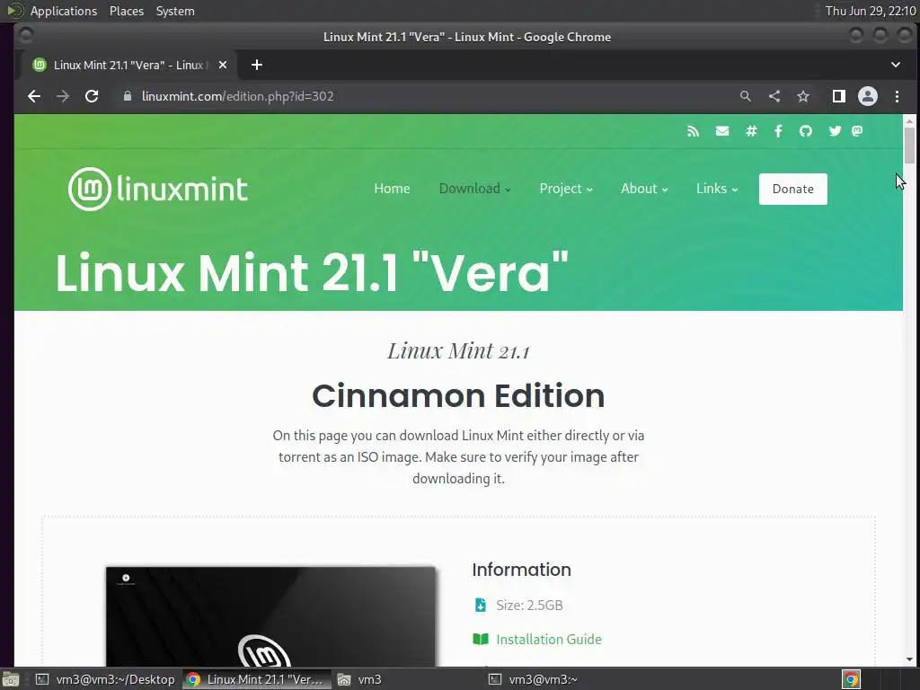Click the Chrome icon in bottom-right panel

[x=851, y=679]
